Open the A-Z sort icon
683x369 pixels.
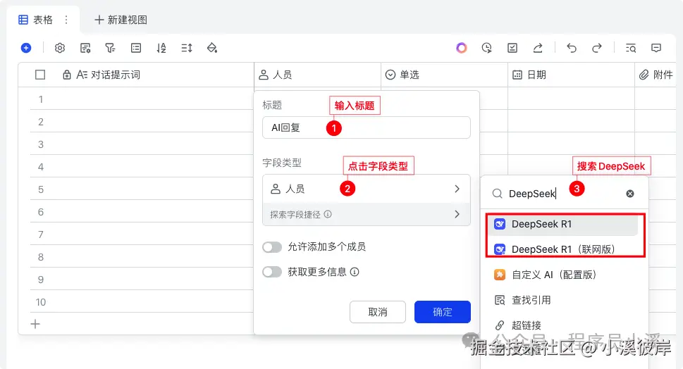pos(161,48)
